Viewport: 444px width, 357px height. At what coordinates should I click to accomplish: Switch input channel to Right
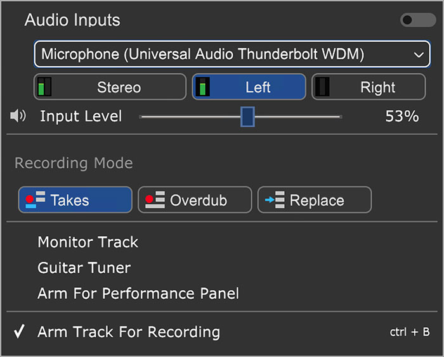click(x=369, y=87)
